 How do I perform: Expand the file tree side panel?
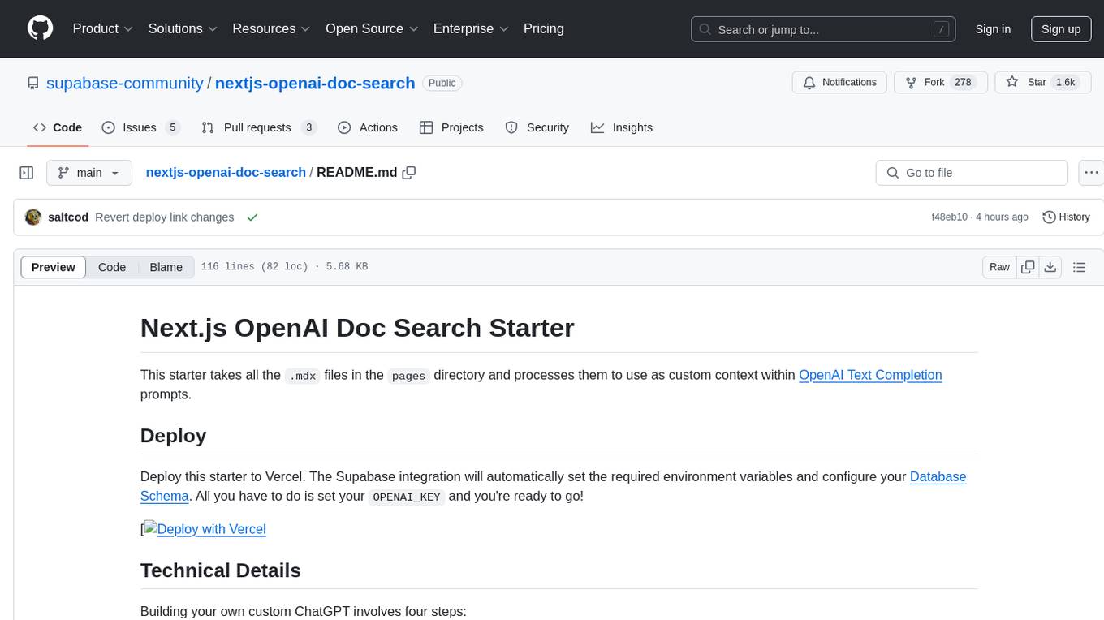pos(27,173)
